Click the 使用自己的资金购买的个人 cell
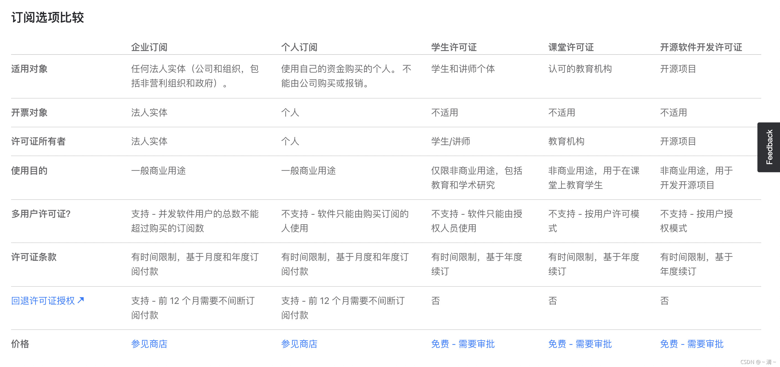 point(346,76)
